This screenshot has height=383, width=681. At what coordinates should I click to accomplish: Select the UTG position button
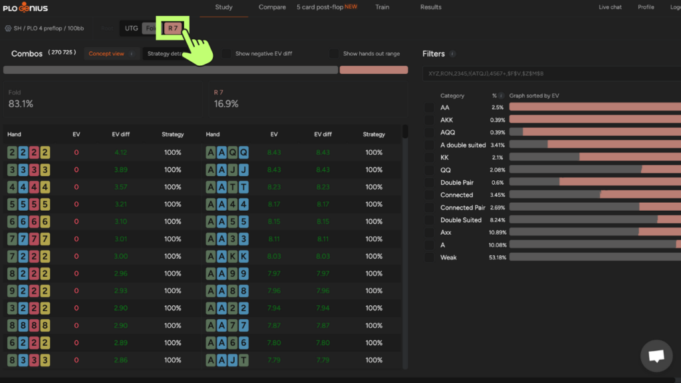131,28
